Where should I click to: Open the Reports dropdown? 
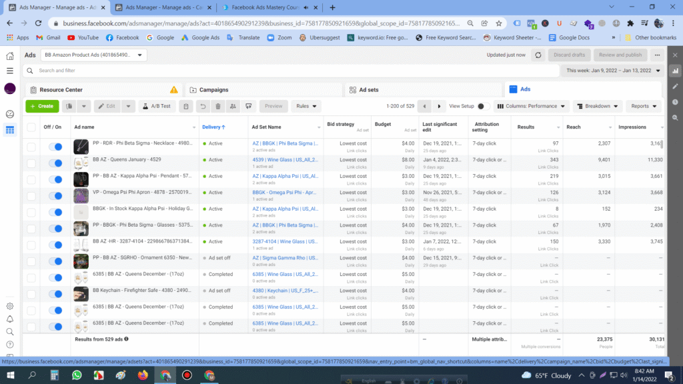pyautogui.click(x=644, y=106)
